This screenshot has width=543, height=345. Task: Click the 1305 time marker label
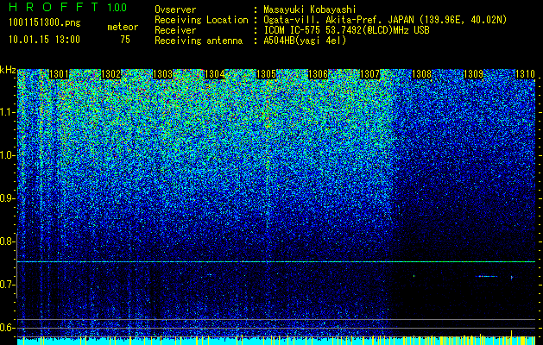[x=266, y=74]
